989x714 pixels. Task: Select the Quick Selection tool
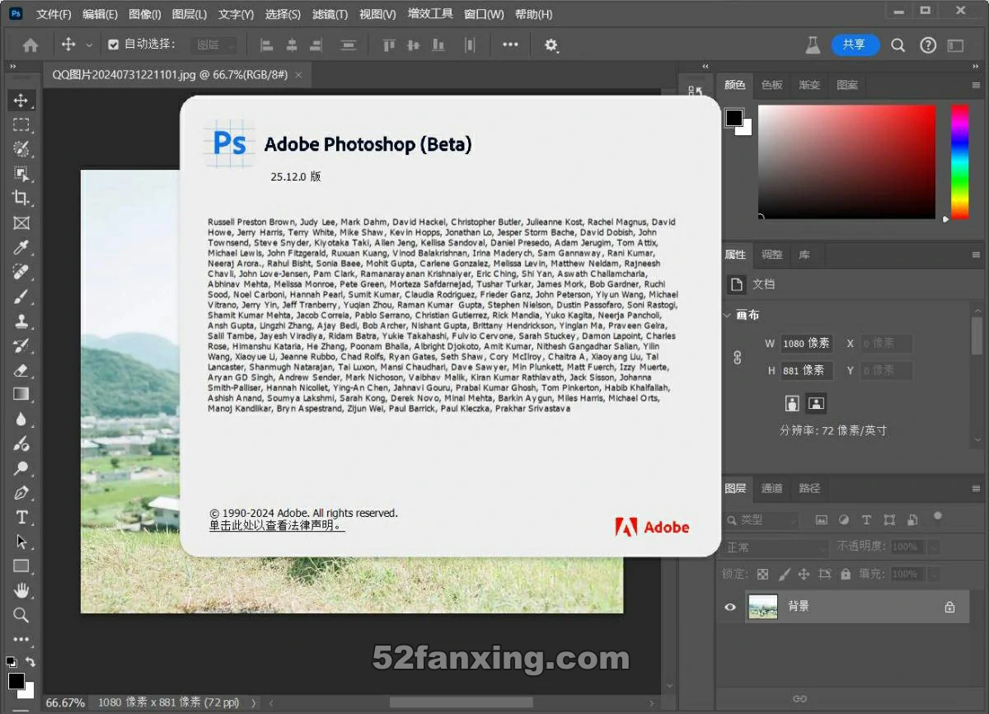pos(21,149)
